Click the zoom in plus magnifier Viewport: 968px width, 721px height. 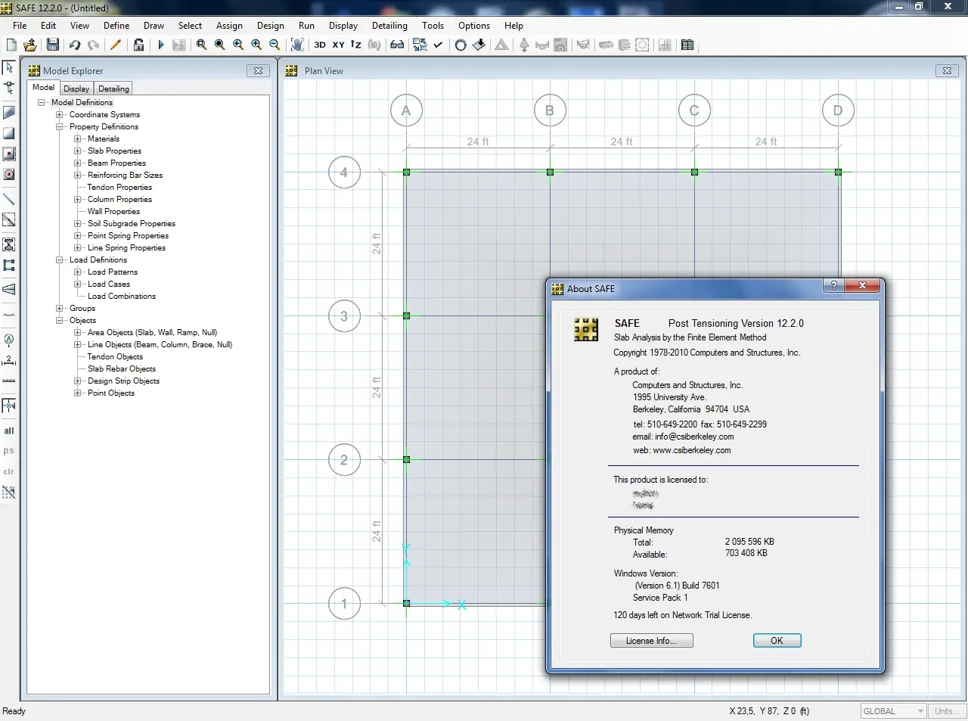pyautogui.click(x=256, y=45)
